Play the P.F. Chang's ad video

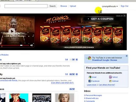click(x=12, y=31)
